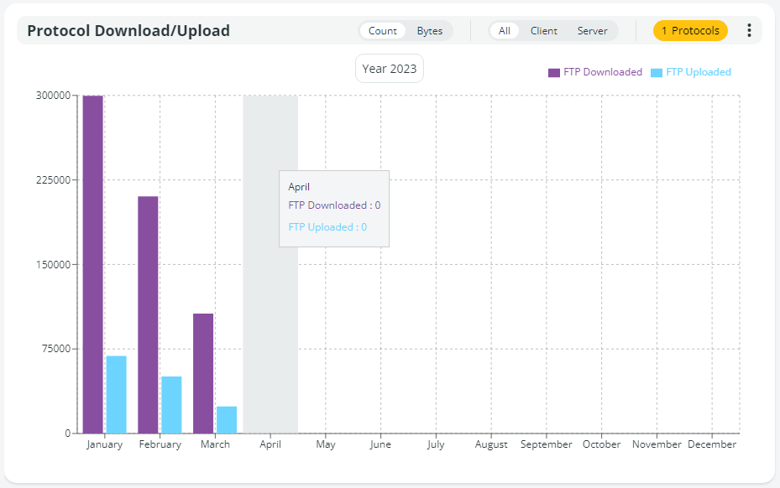Toggle FTP Uploaded series via legend label
The height and width of the screenshot is (488, 780).
point(698,72)
